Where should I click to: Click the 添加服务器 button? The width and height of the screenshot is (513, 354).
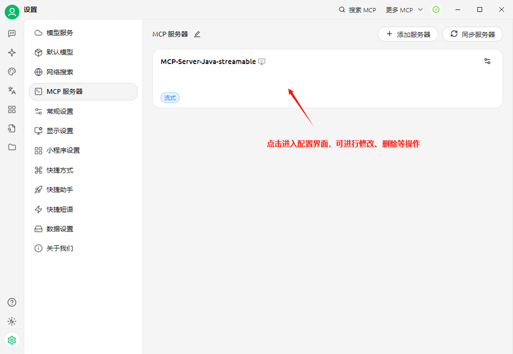pos(408,34)
